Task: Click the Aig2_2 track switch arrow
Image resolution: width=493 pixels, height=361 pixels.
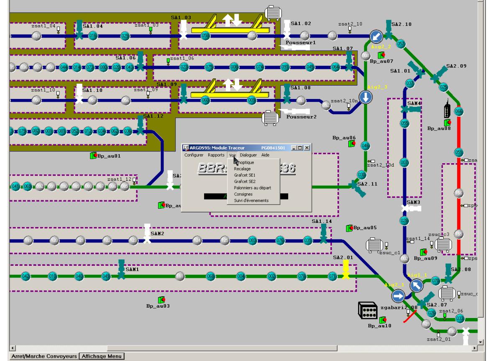Action: (376, 37)
